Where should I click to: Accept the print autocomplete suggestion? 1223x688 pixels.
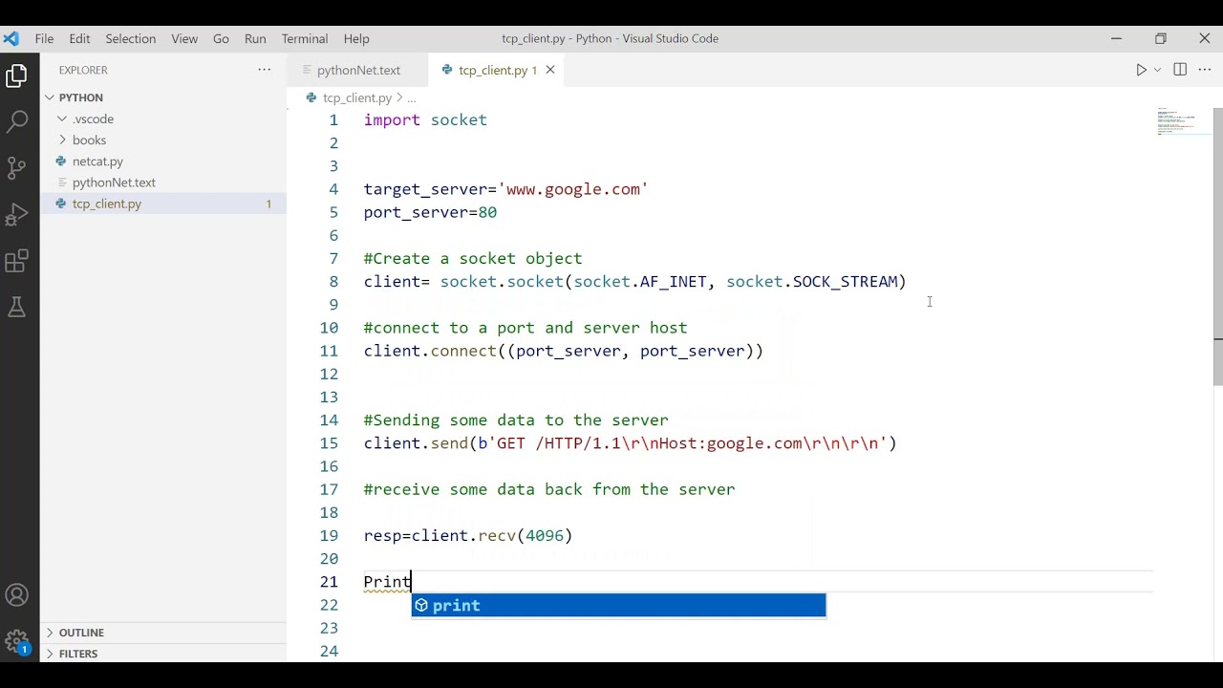(x=618, y=606)
